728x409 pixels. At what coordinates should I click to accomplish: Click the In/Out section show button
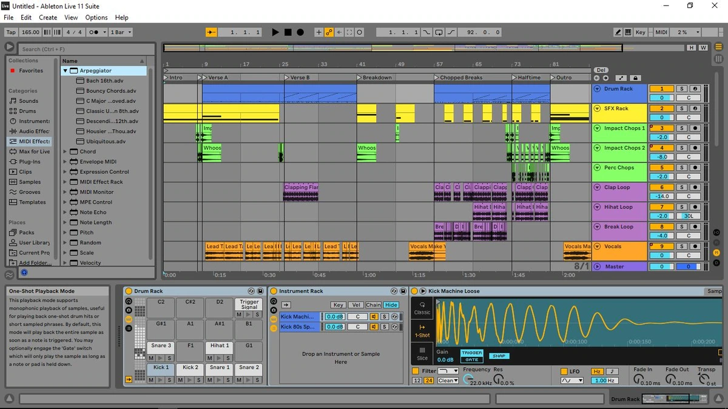click(716, 232)
